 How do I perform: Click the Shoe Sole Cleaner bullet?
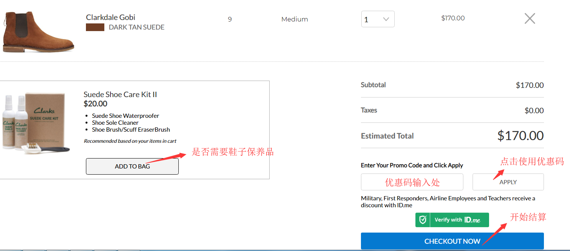click(x=115, y=122)
